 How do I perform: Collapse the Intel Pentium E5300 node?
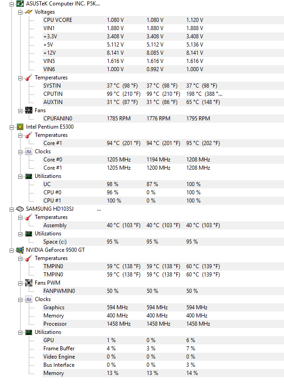pos(11,127)
